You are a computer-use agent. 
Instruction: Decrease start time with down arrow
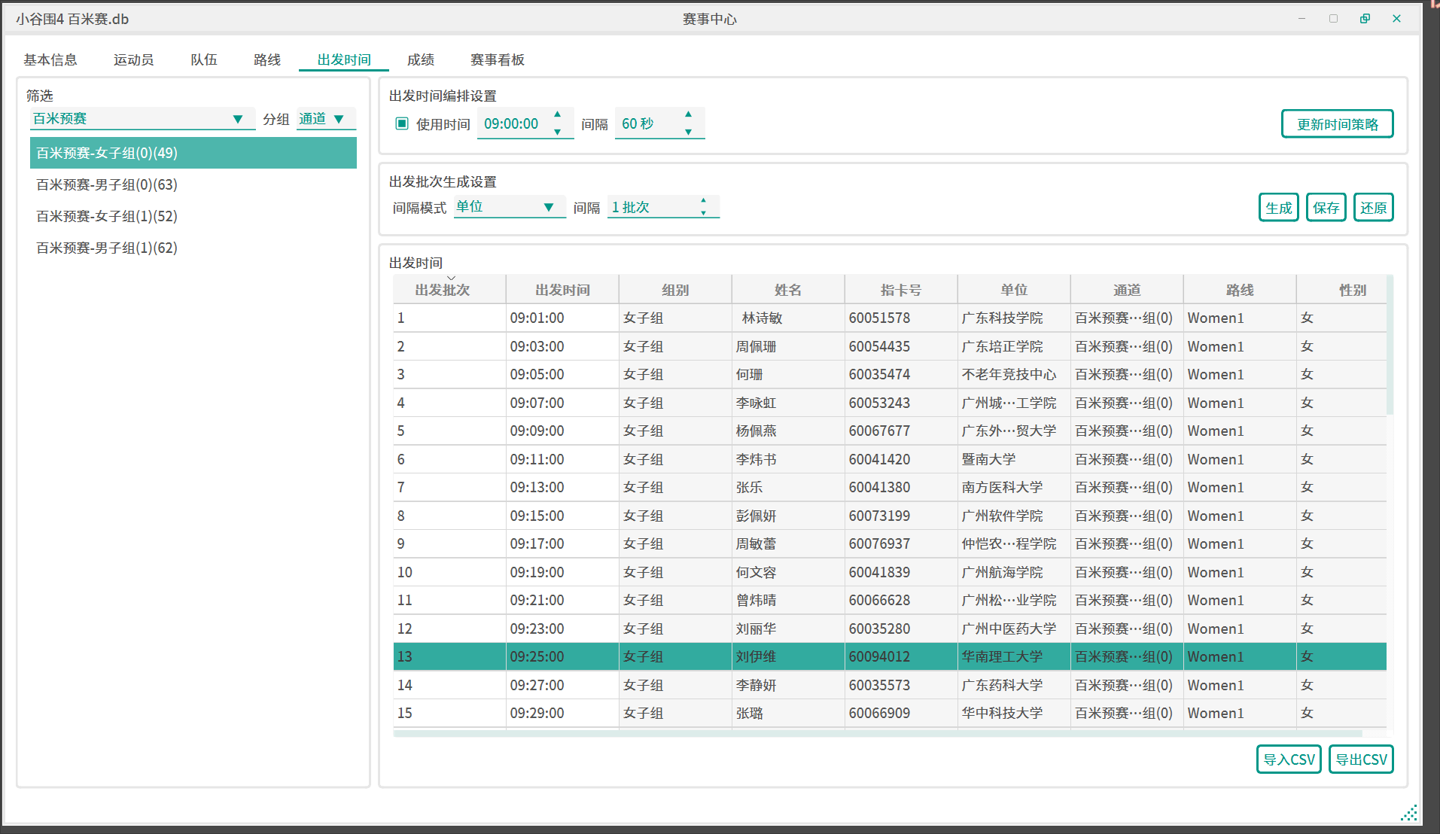557,132
